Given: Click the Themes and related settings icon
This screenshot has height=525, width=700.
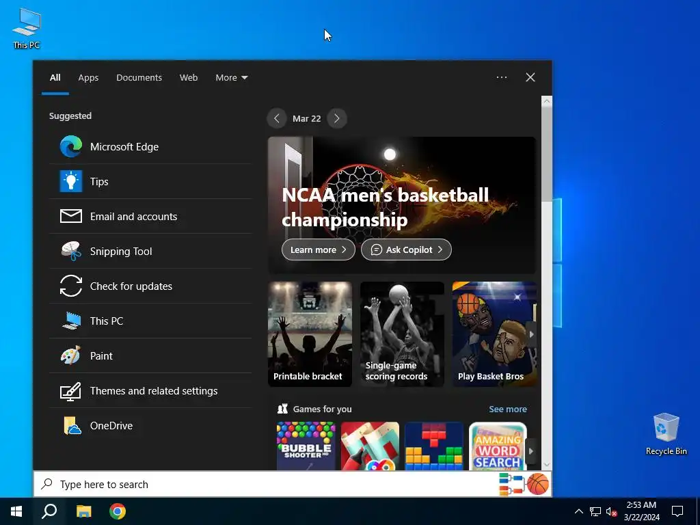Looking at the screenshot, I should [71, 391].
